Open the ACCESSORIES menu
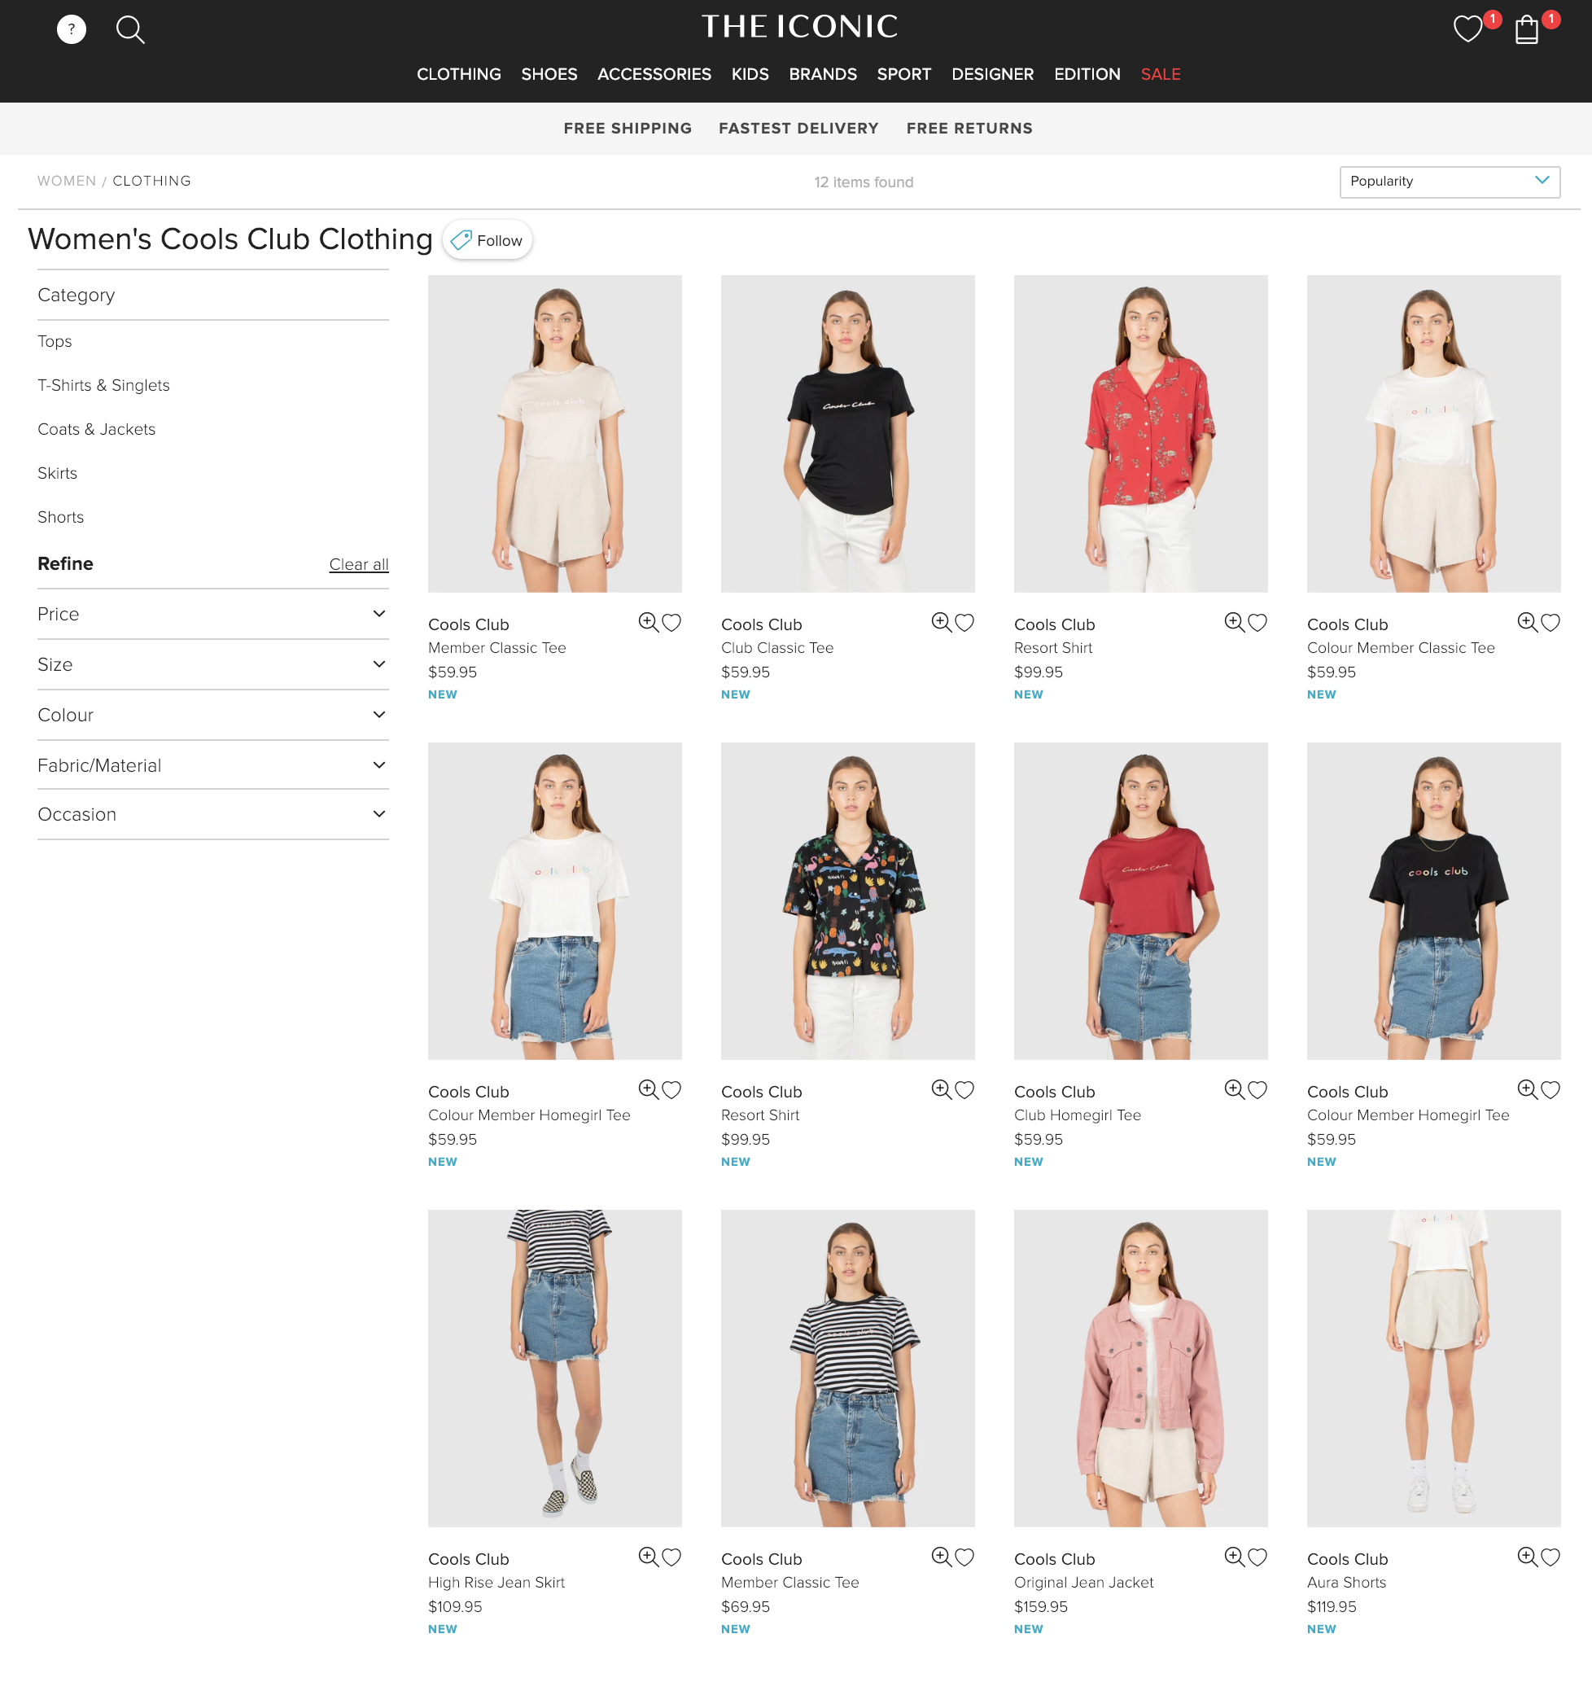Image resolution: width=1592 pixels, height=1682 pixels. point(654,74)
